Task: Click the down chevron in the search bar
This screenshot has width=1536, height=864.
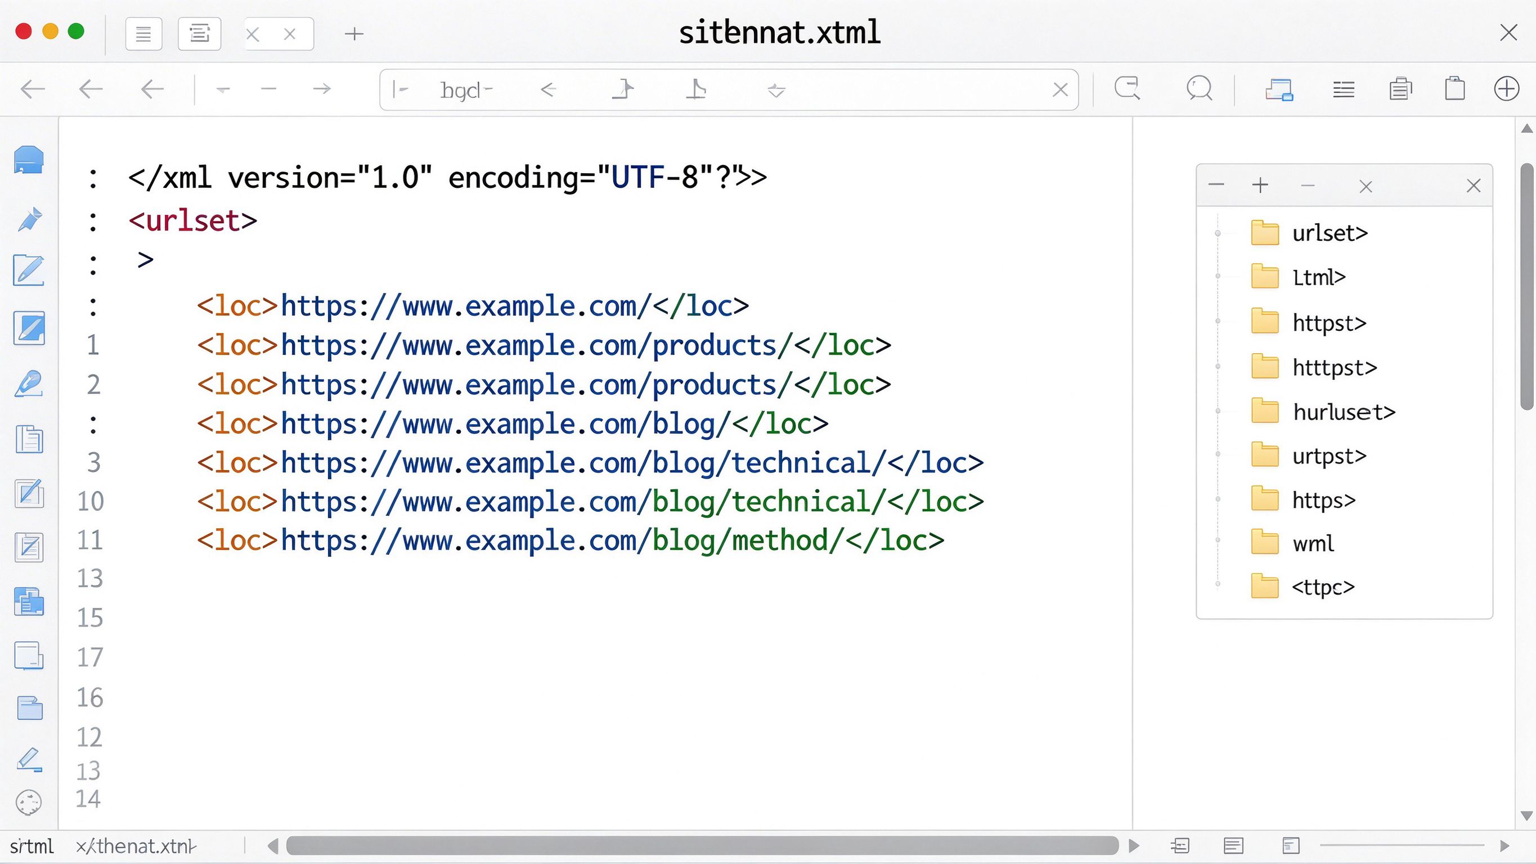Action: pyautogui.click(x=776, y=91)
